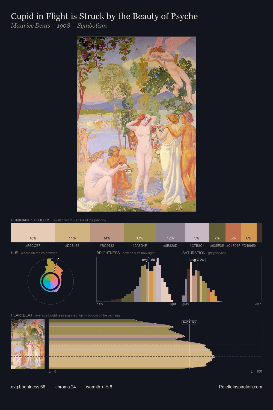This screenshot has height=410, width=273.
Task: Pick the orange-ochre swatch above #D49950
Action: tap(249, 233)
